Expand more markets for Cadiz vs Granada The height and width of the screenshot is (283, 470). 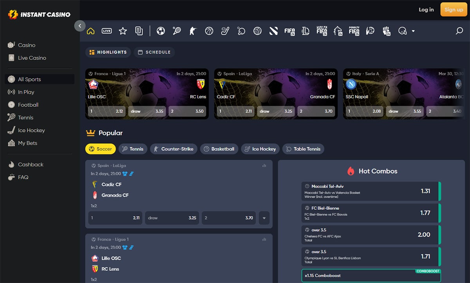264,218
